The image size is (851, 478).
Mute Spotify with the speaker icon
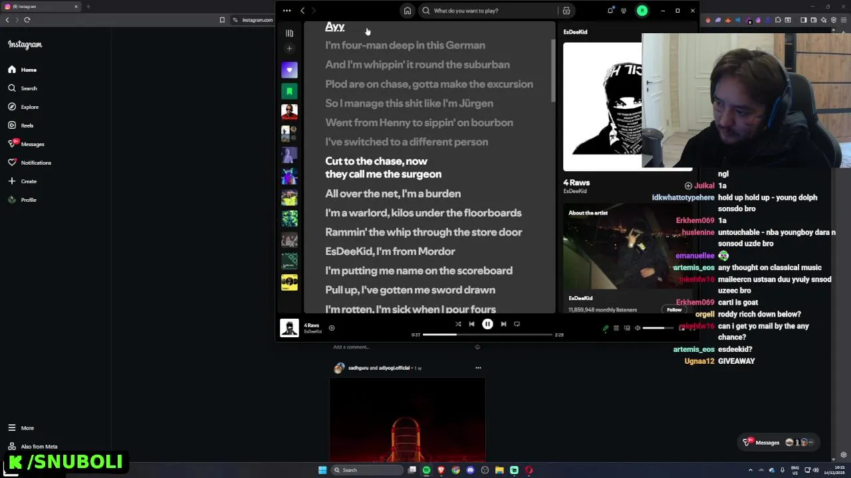coord(638,328)
